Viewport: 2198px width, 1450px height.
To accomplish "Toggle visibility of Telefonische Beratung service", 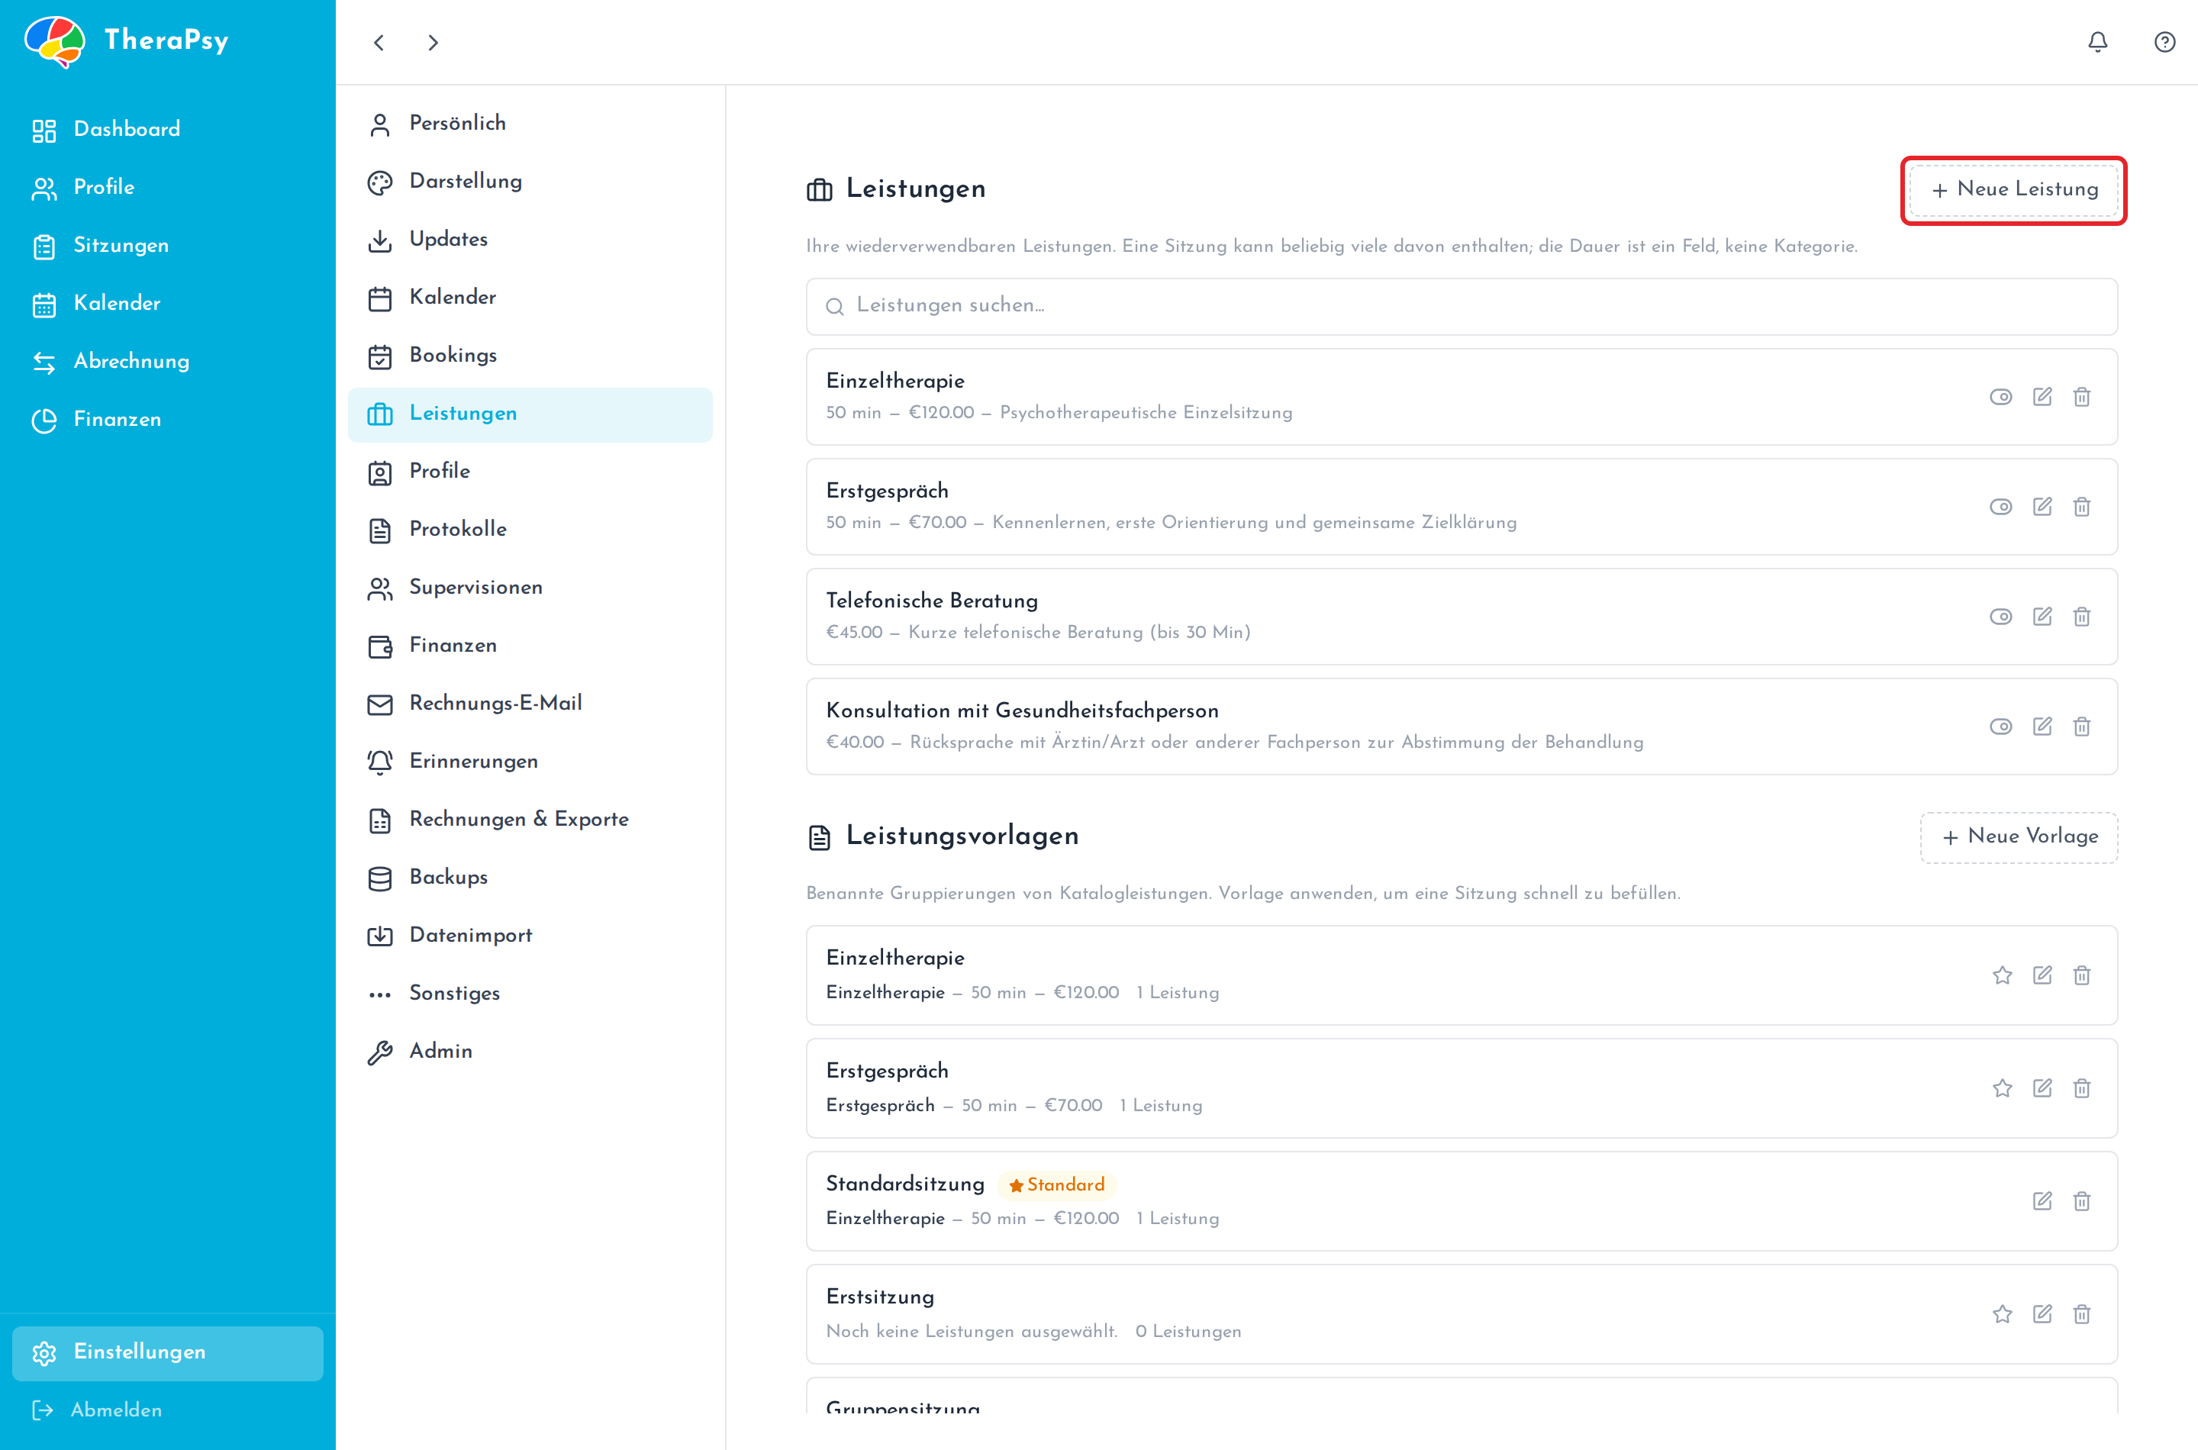I will [x=2000, y=617].
